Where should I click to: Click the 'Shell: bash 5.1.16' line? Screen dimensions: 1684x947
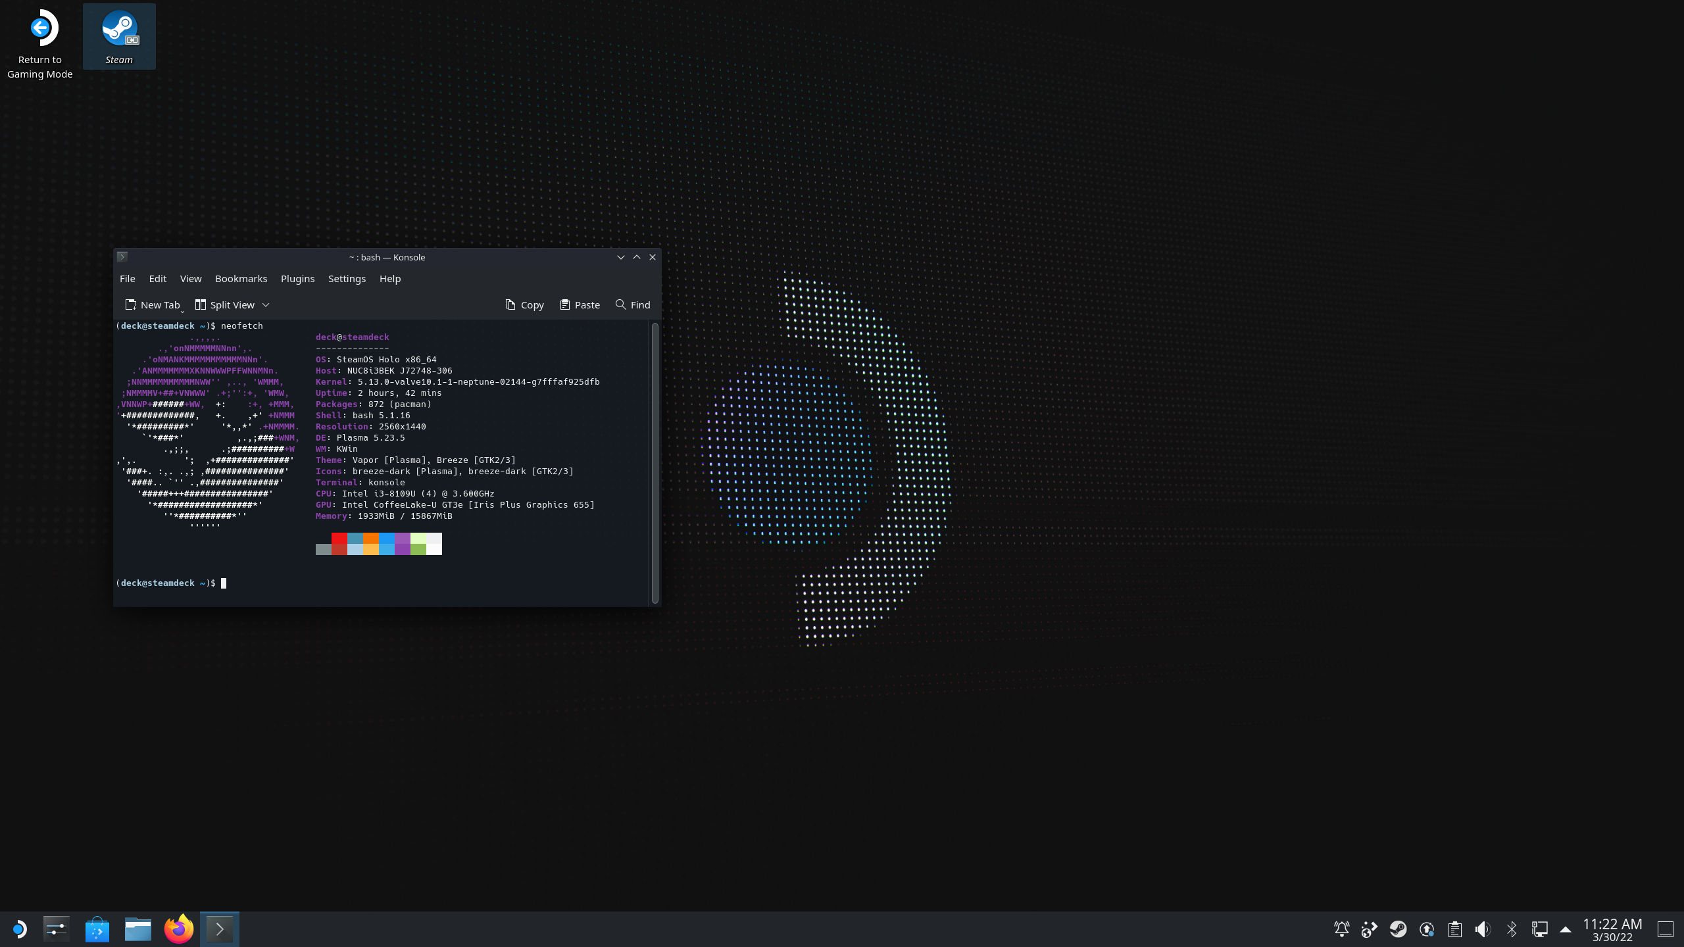(x=363, y=416)
